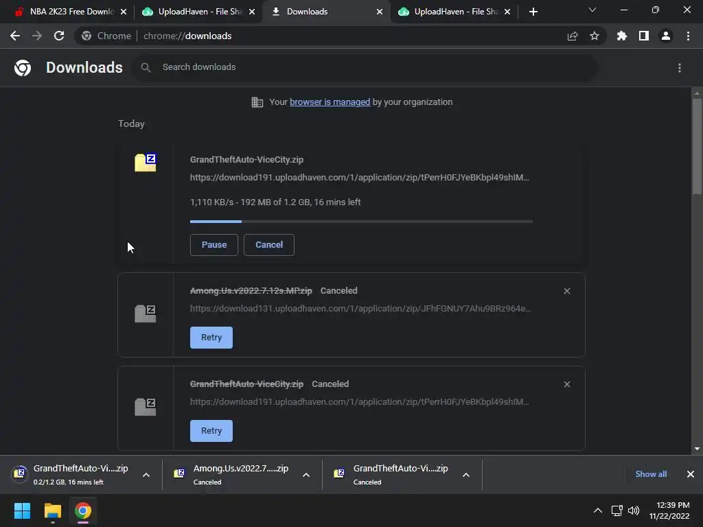Pause the GrandTheftAuto-ViceCity download

pos(214,245)
